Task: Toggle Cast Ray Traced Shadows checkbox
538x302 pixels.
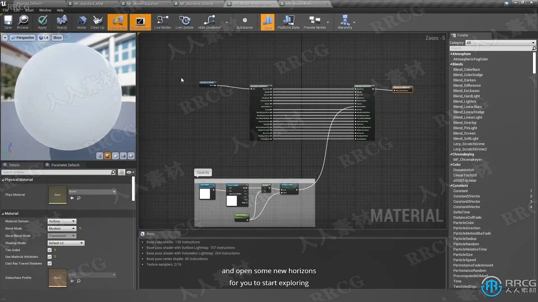Action: pyautogui.click(x=50, y=263)
